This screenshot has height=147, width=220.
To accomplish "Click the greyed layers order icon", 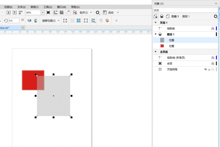I will pos(101,21).
